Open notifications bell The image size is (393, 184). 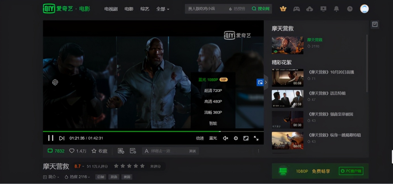point(336,9)
